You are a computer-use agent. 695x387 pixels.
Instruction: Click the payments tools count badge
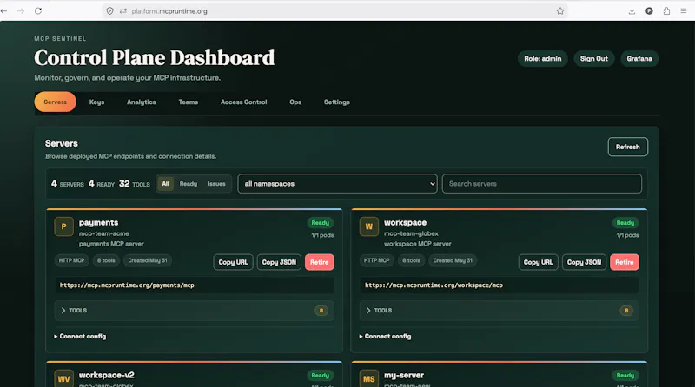[321, 311]
